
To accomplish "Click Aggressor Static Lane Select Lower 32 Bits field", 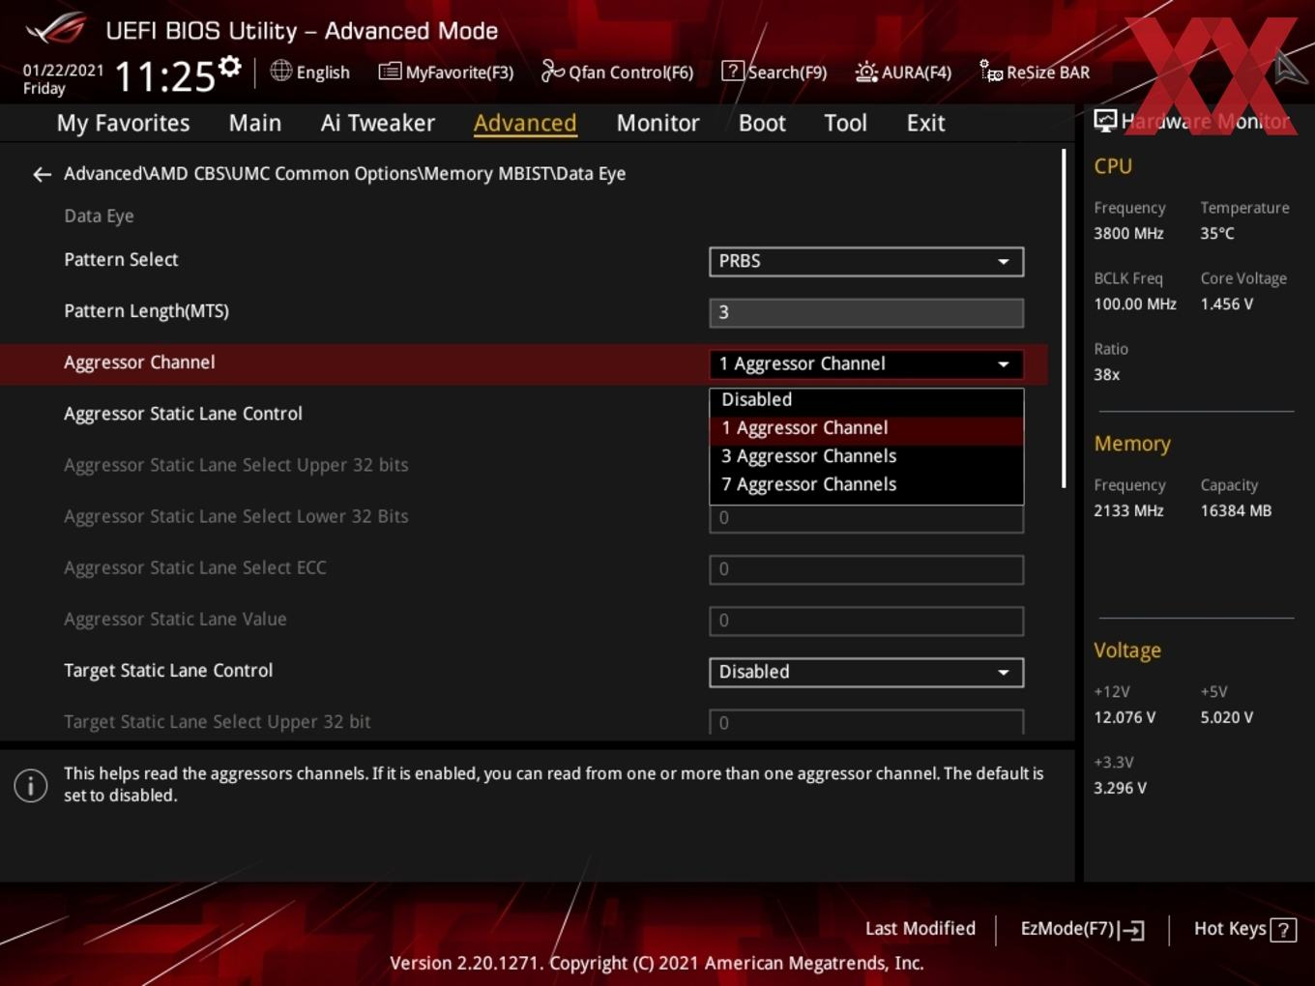I will [866, 518].
